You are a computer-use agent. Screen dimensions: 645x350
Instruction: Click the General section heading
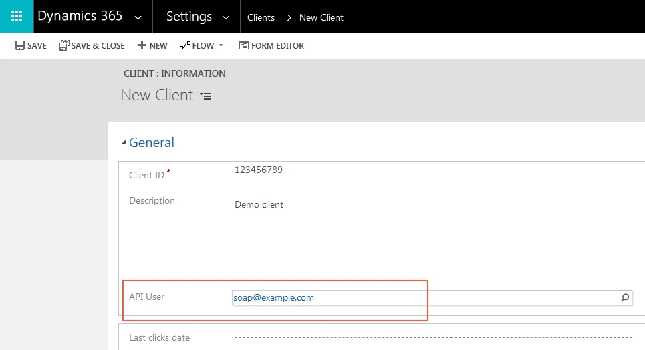coord(151,142)
